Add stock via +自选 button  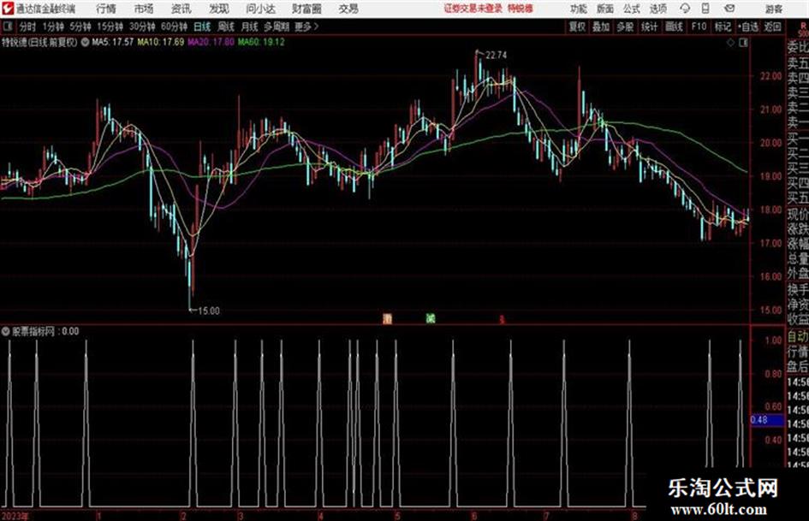(x=748, y=27)
